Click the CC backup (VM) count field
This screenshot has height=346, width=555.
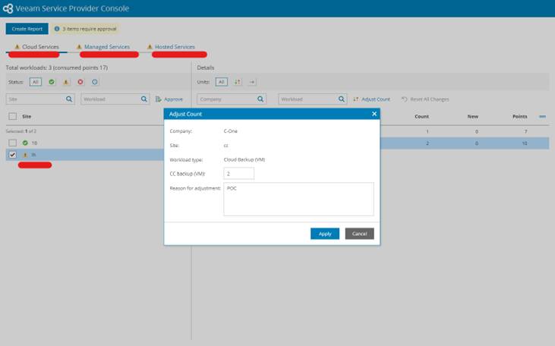pos(239,174)
